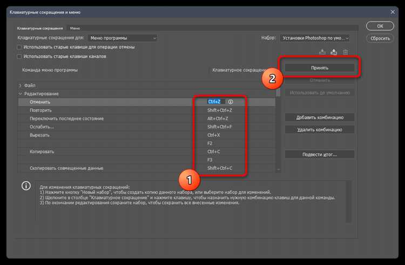Collapse the 'Редактирование' group
405x265 pixels.
pyautogui.click(x=20, y=94)
